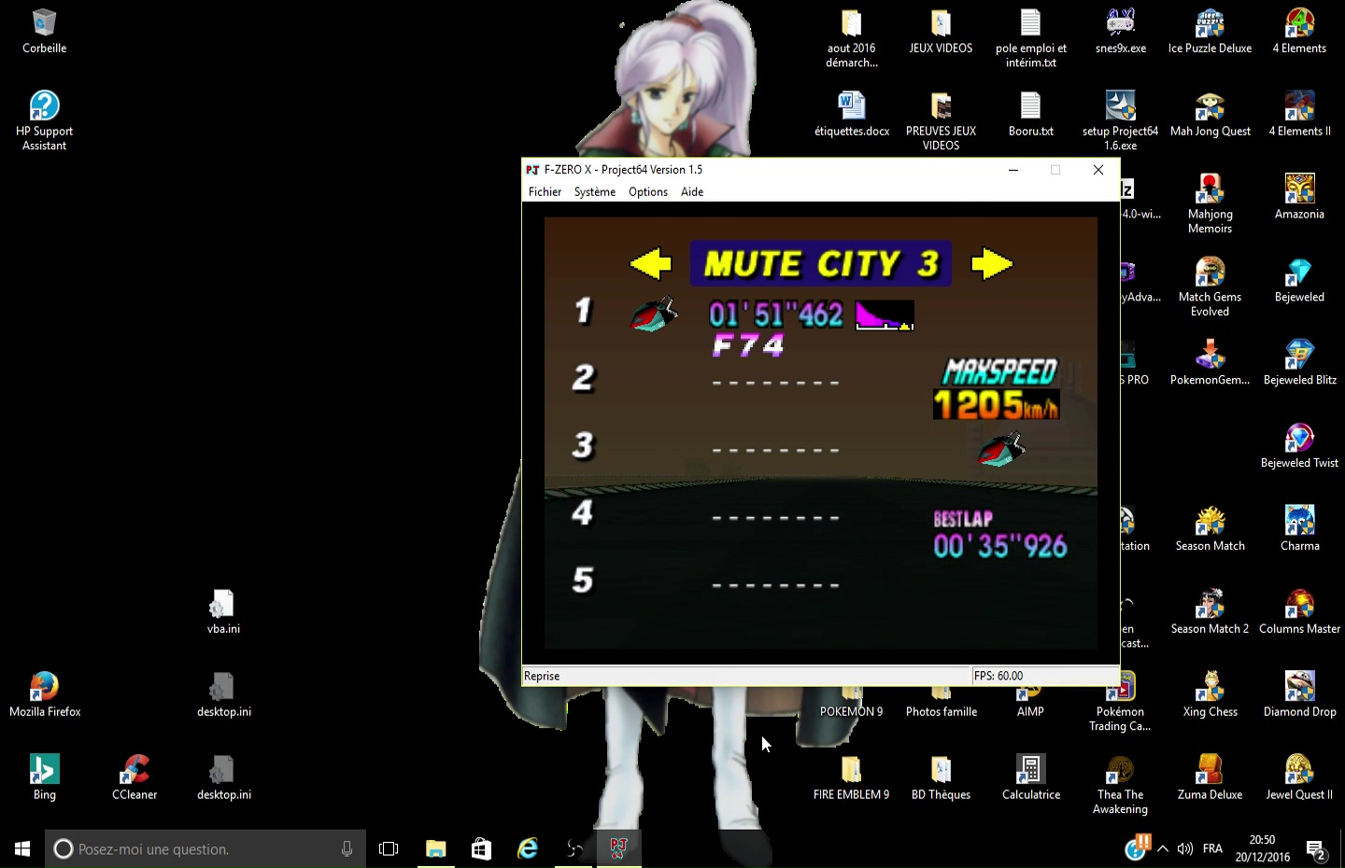
Task: Open the Système menu
Action: (x=594, y=192)
